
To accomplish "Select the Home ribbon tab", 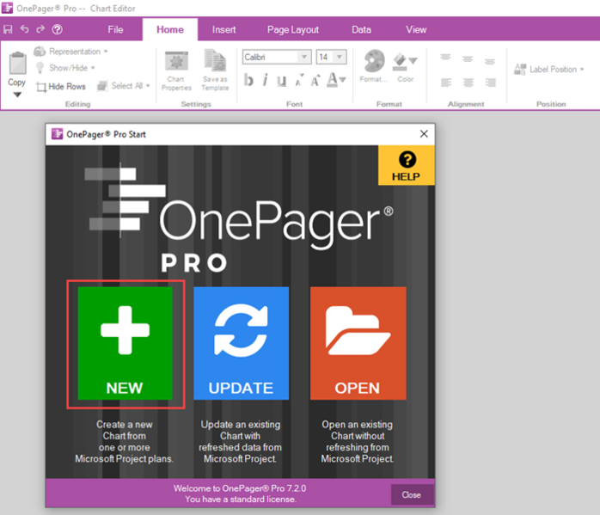I will click(170, 29).
